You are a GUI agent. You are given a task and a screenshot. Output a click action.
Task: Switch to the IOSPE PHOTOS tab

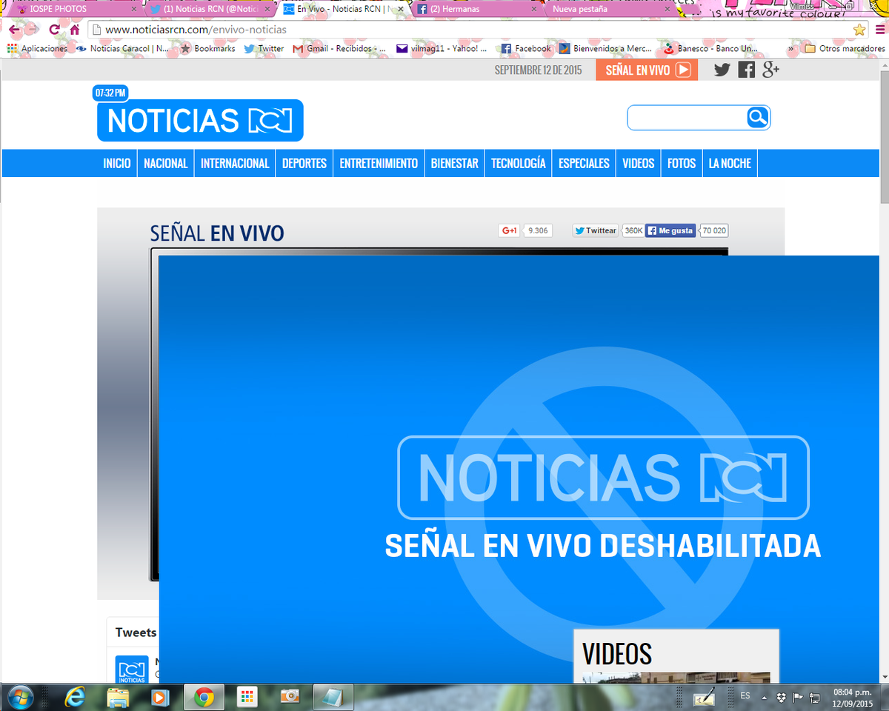74,9
